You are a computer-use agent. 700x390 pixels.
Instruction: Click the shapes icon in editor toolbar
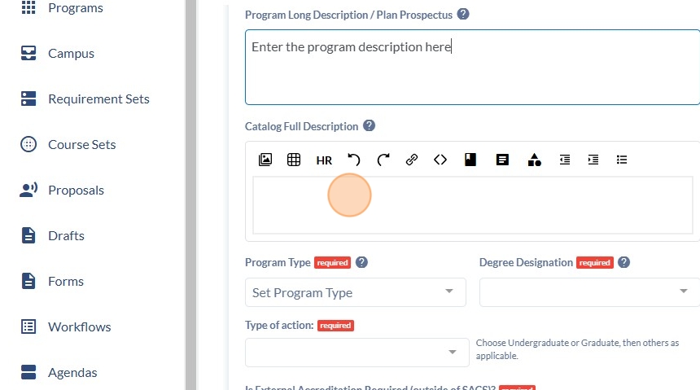pyautogui.click(x=535, y=160)
